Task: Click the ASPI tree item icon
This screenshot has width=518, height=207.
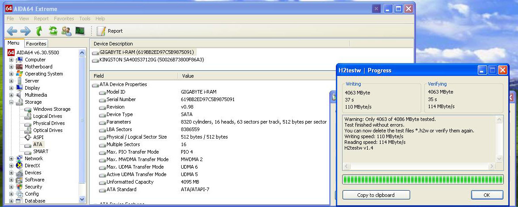Action: pos(28,137)
